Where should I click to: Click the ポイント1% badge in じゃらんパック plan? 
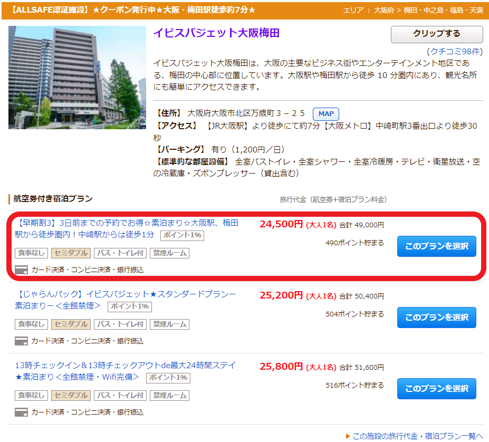(x=130, y=306)
